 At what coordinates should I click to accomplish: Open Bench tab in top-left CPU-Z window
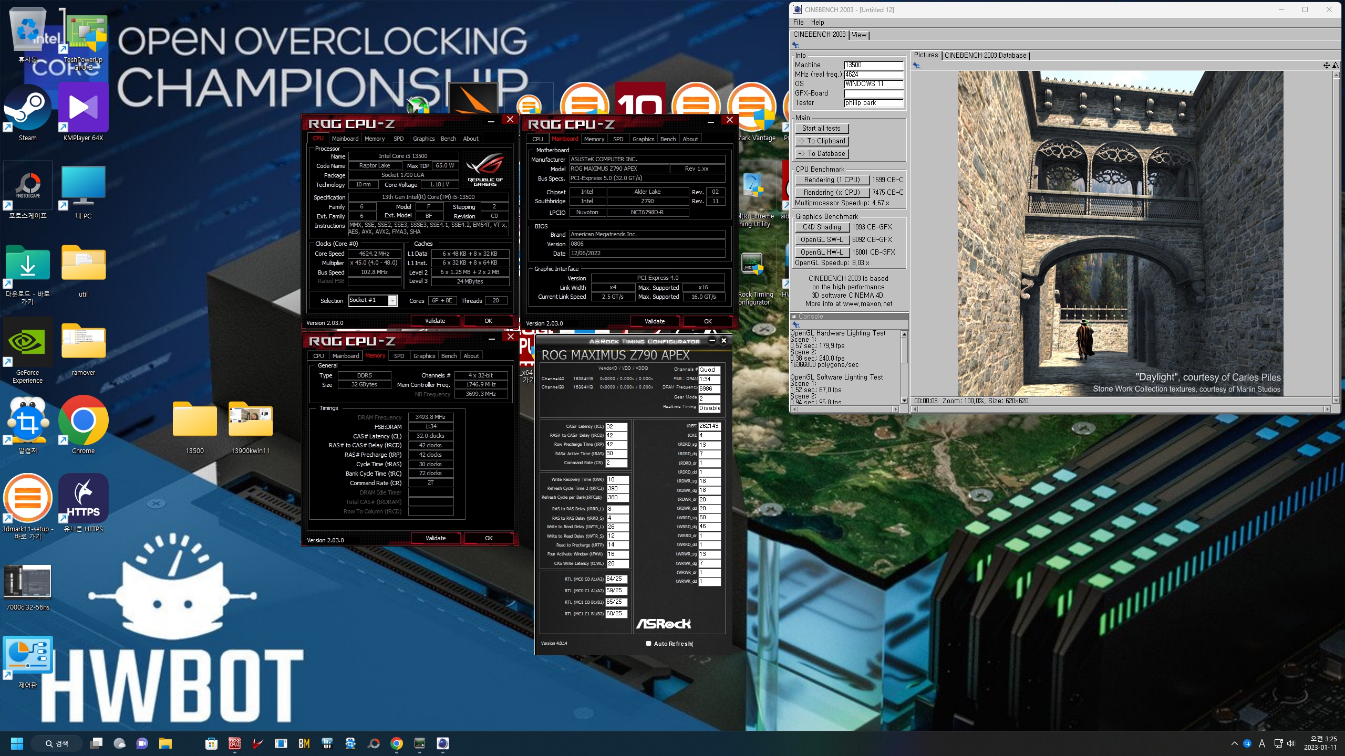pos(448,139)
